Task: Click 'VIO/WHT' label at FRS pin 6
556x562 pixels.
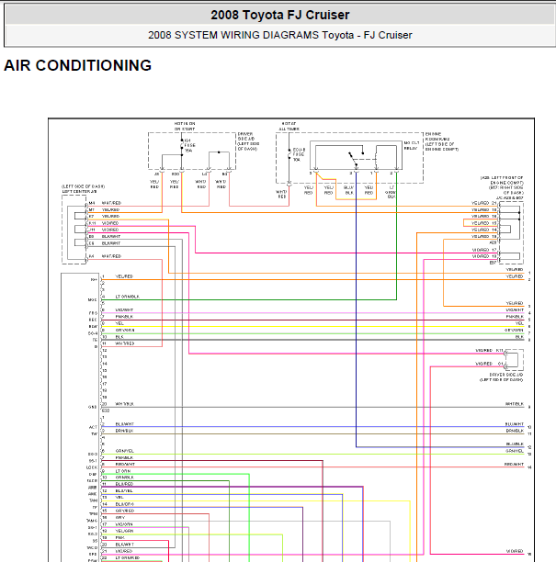Action: [124, 309]
